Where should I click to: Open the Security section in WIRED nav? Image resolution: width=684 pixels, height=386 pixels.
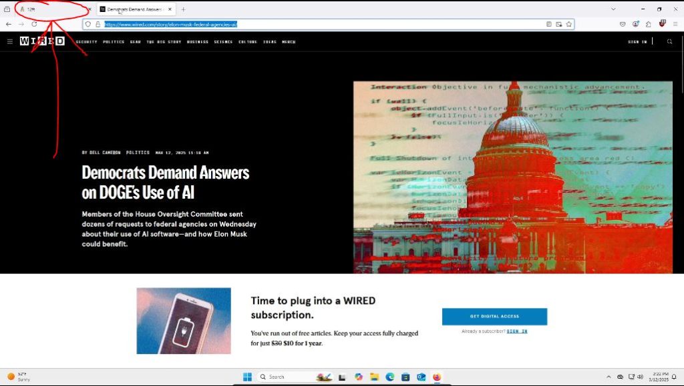(x=86, y=42)
